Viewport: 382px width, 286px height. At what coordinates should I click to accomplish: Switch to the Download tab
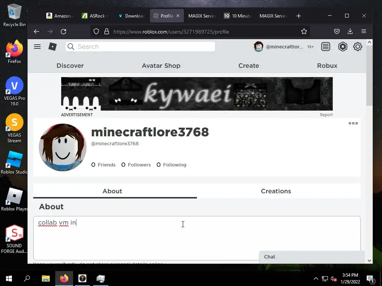click(131, 16)
